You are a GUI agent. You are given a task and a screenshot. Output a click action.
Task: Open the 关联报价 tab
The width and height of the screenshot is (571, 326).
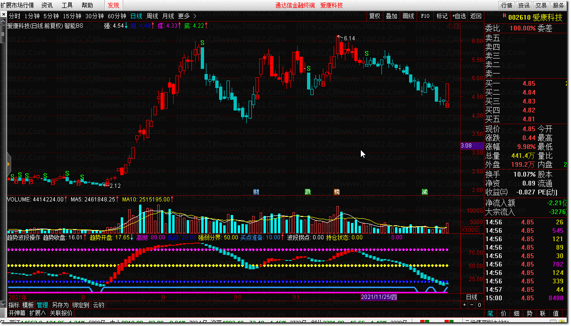point(61,313)
